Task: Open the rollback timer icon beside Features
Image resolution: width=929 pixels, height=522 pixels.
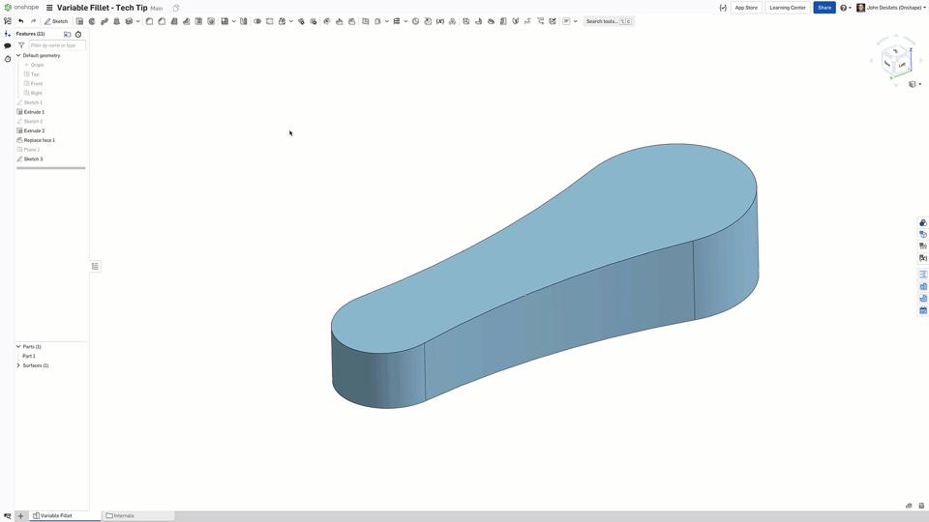Action: point(78,34)
